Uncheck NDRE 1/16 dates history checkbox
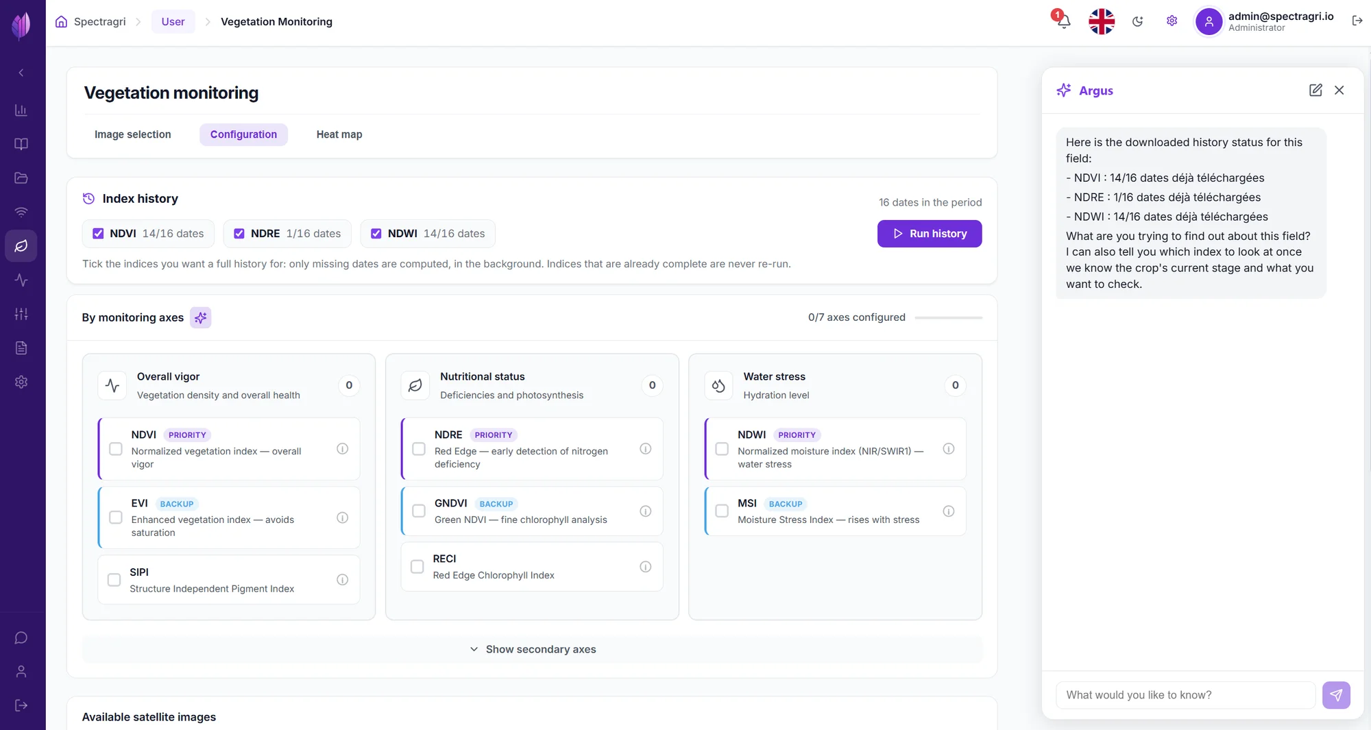This screenshot has height=730, width=1371. [x=239, y=234]
